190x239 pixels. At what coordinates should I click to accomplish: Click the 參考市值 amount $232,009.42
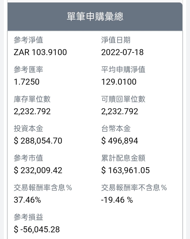coord(38,170)
